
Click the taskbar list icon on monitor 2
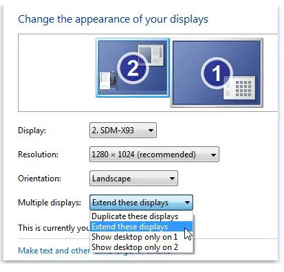[107, 80]
